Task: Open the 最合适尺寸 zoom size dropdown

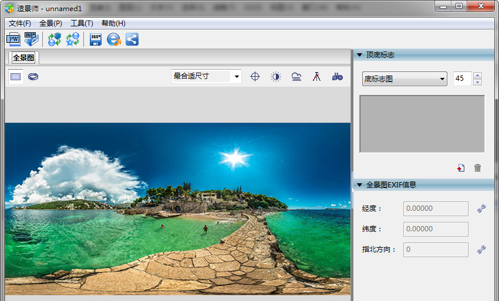Action: tap(206, 76)
